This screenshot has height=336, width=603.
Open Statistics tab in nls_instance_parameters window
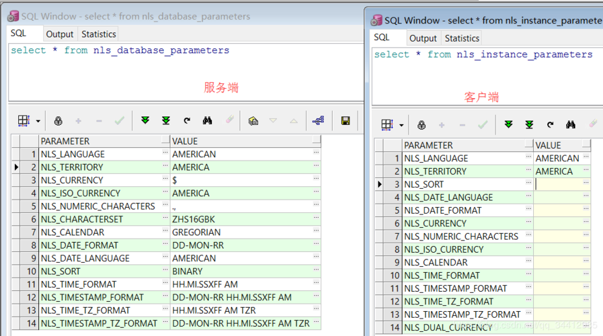point(462,38)
